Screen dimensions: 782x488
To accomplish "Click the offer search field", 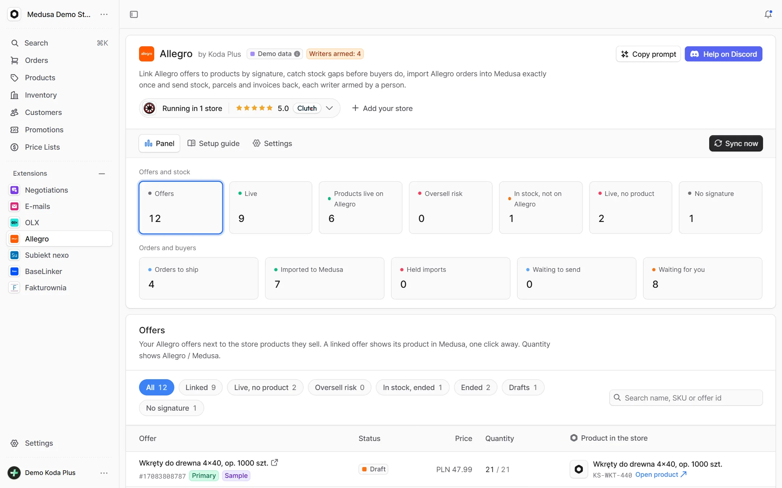I will click(x=686, y=398).
